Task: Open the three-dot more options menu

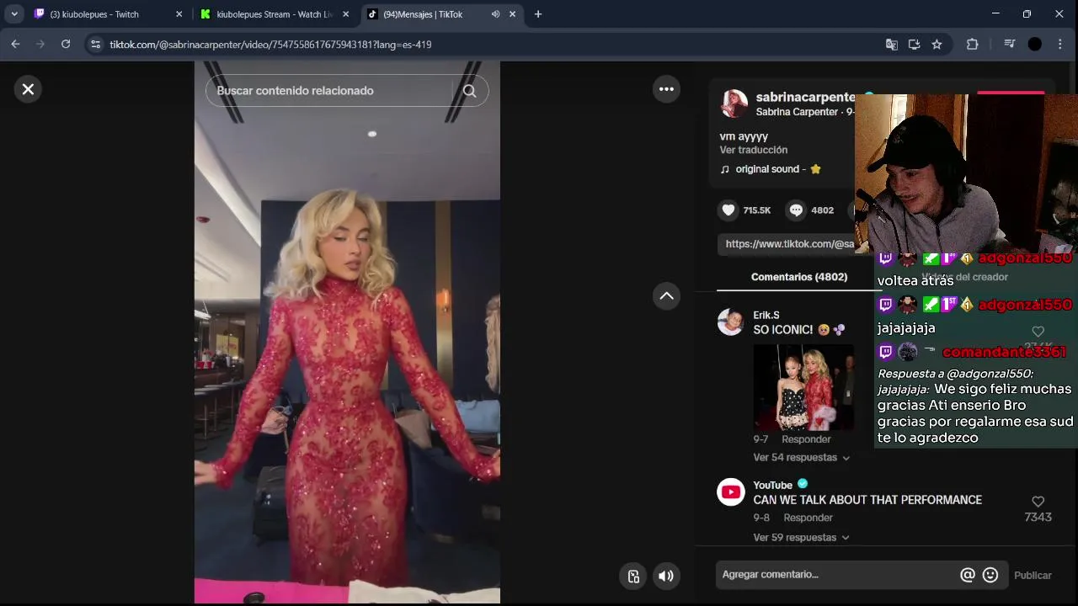Action: click(666, 89)
